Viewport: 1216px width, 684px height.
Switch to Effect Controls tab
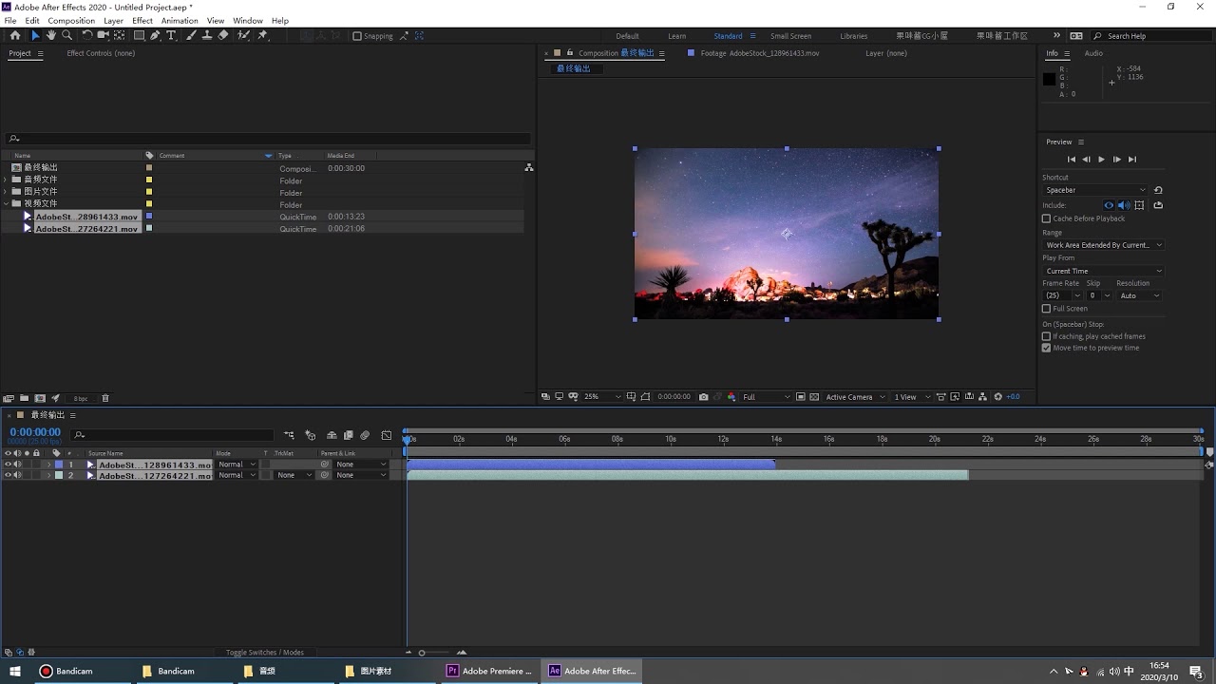(x=101, y=53)
